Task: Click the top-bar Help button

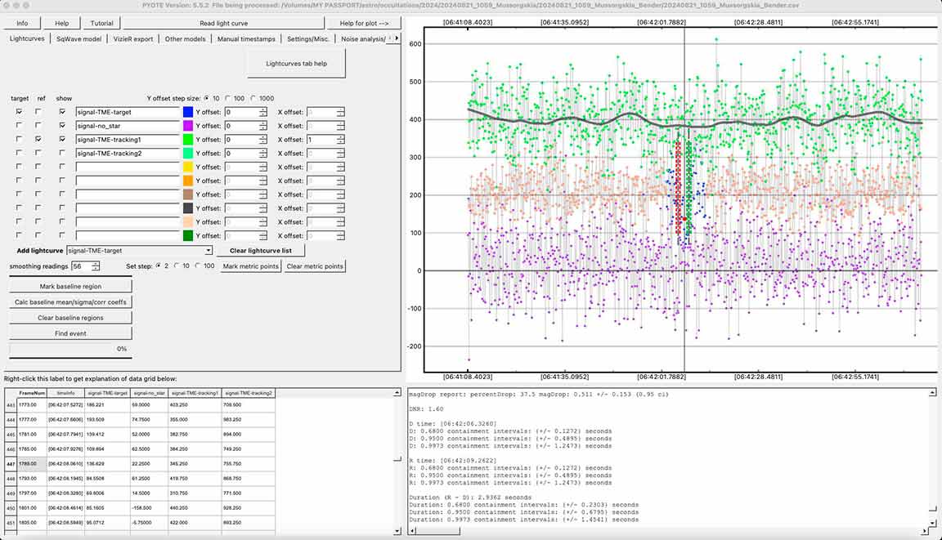Action: click(x=62, y=24)
